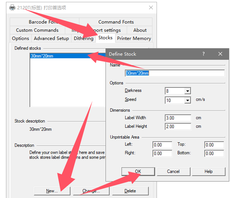
Task: Open the Options tab
Action: [x=21, y=38]
